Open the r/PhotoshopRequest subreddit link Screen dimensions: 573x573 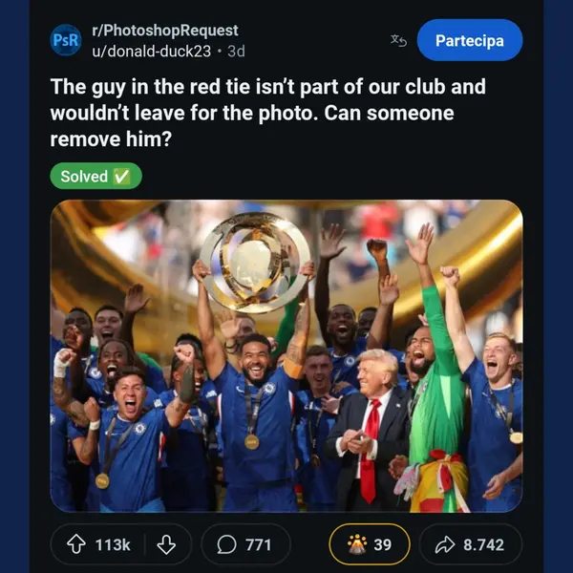pyautogui.click(x=164, y=31)
